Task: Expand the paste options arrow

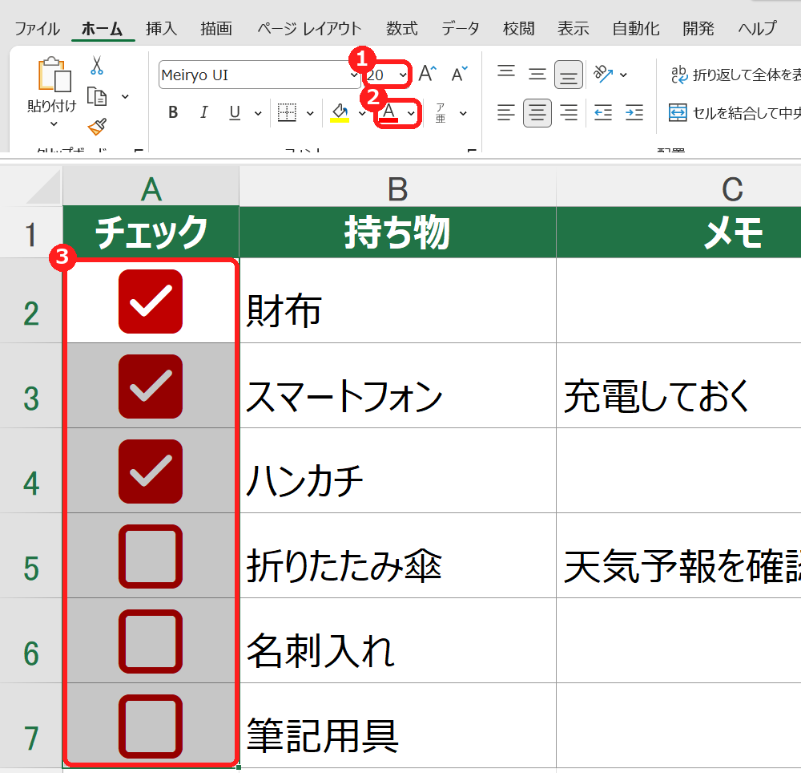Action: tap(54, 123)
